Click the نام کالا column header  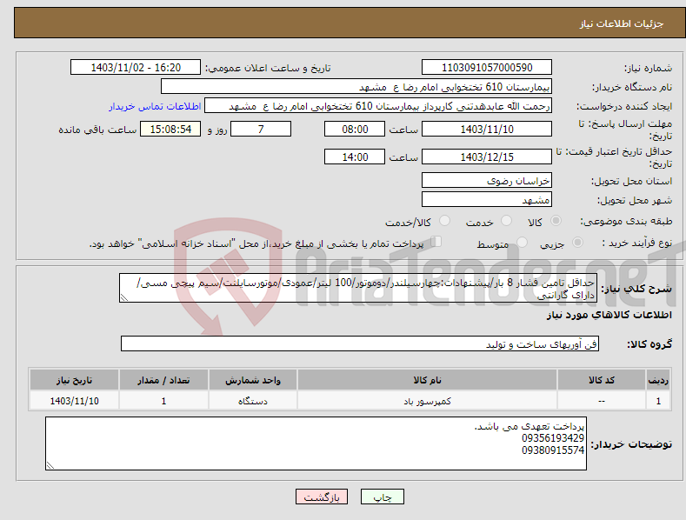tap(427, 380)
